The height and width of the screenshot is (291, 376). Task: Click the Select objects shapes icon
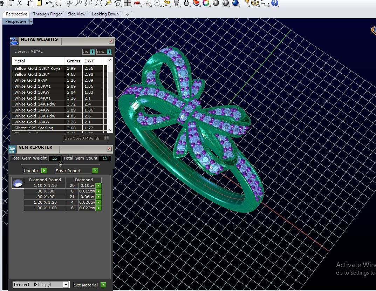click(167, 3)
